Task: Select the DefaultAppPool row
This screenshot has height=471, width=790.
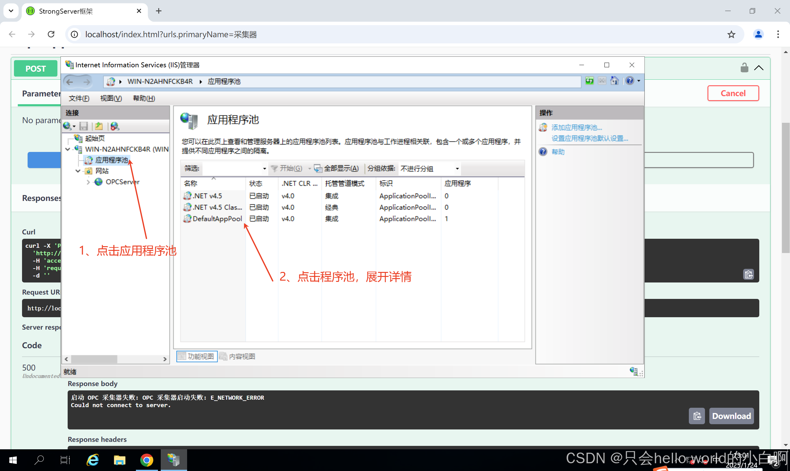Action: tap(217, 219)
